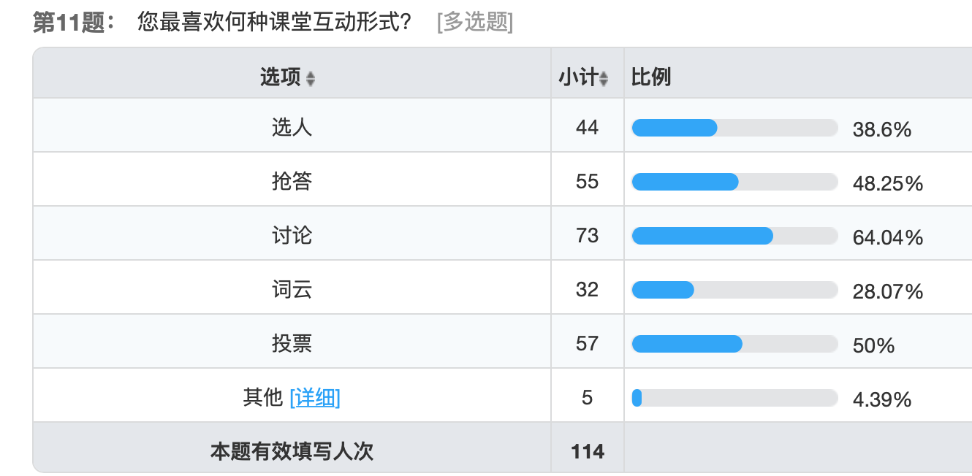The width and height of the screenshot is (972, 476).
Task: Click the 讨论 progress bar at 64.04%
Action: tap(734, 237)
